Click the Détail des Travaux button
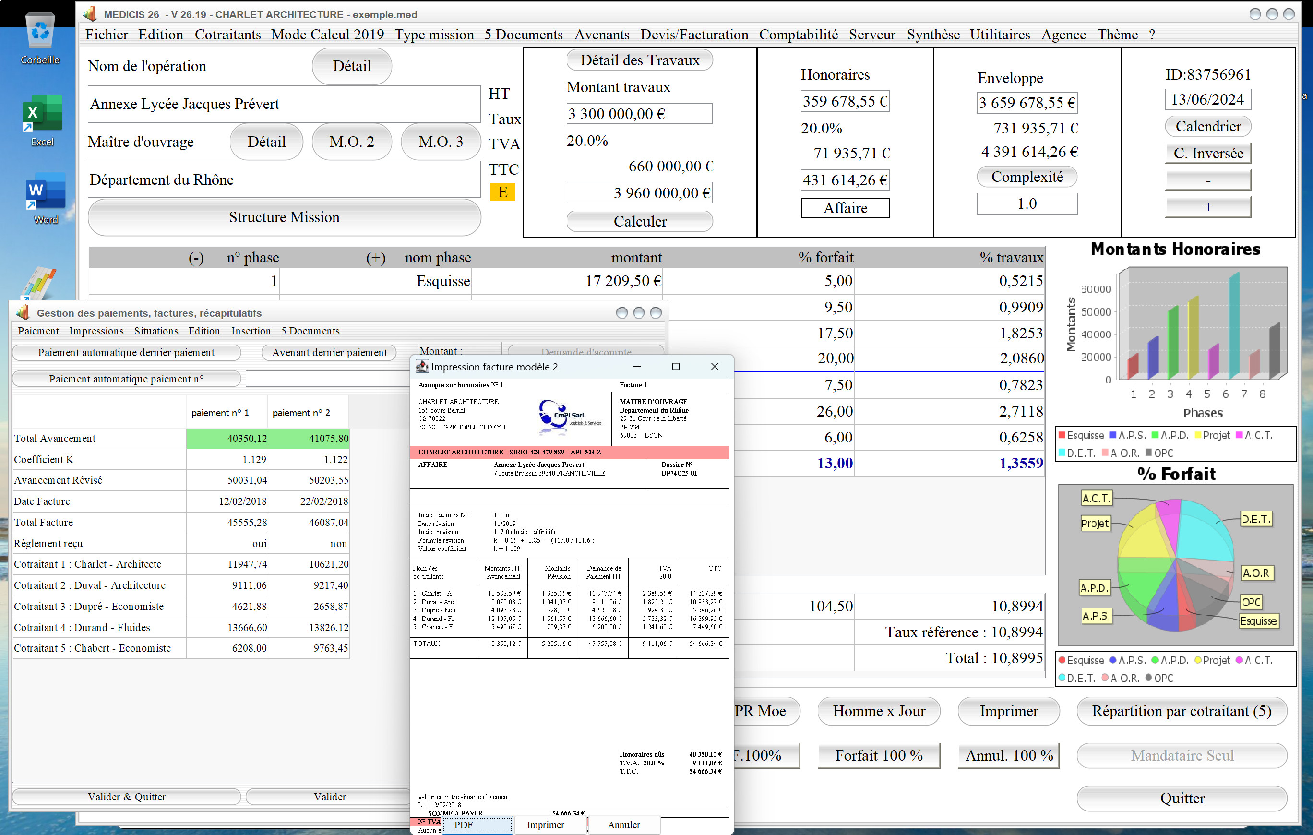Viewport: 1313px width, 835px height. [640, 60]
